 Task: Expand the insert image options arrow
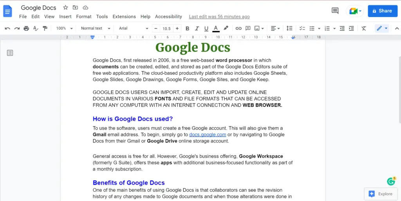(x=263, y=28)
